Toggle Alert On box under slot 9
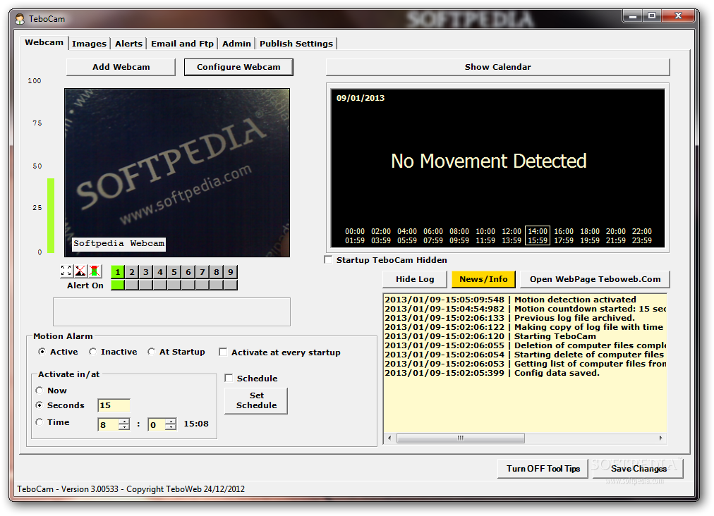Screen dimensions: 714x516 tap(231, 285)
